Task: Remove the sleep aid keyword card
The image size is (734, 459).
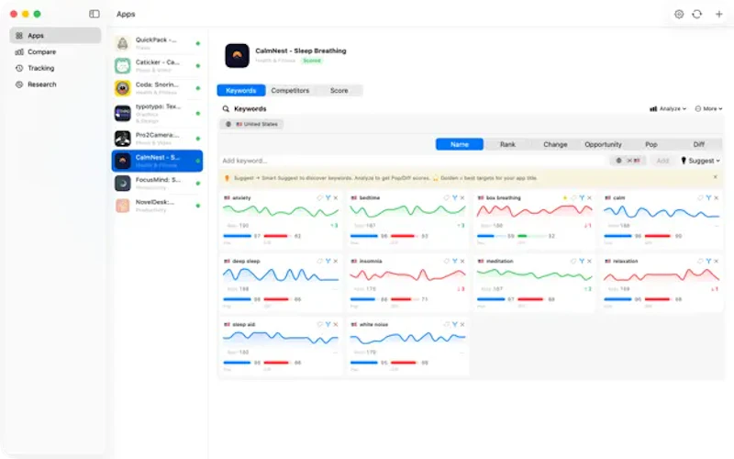Action: click(336, 324)
